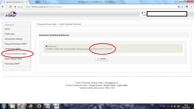Click the taskbar icon next to Chrome
The width and height of the screenshot is (194, 109).
tap(30, 106)
